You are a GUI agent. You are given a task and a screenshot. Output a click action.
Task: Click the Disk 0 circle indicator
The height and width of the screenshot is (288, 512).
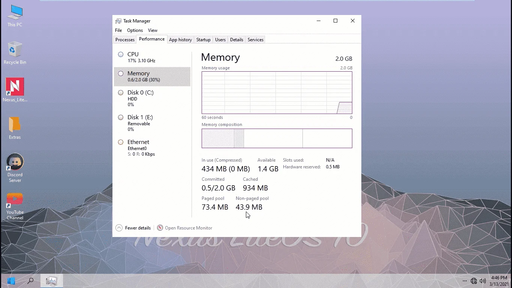(x=121, y=93)
